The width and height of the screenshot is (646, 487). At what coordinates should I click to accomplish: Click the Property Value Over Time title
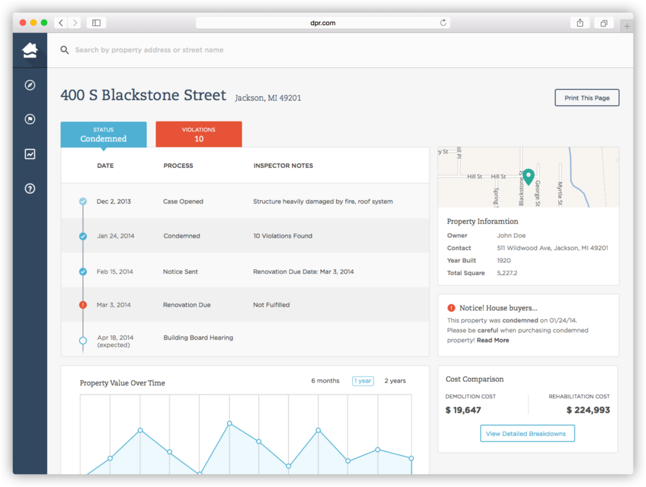pos(122,383)
